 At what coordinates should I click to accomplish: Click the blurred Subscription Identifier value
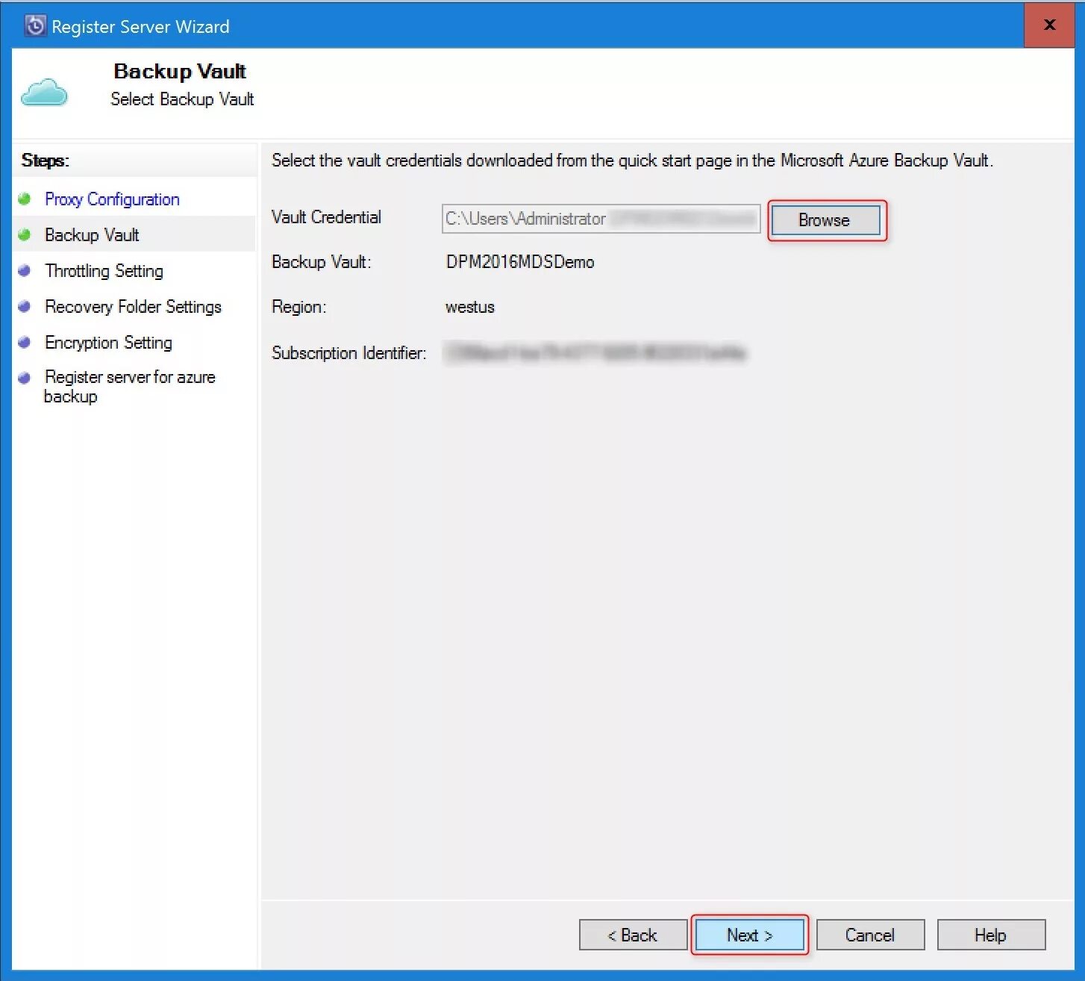click(x=595, y=352)
